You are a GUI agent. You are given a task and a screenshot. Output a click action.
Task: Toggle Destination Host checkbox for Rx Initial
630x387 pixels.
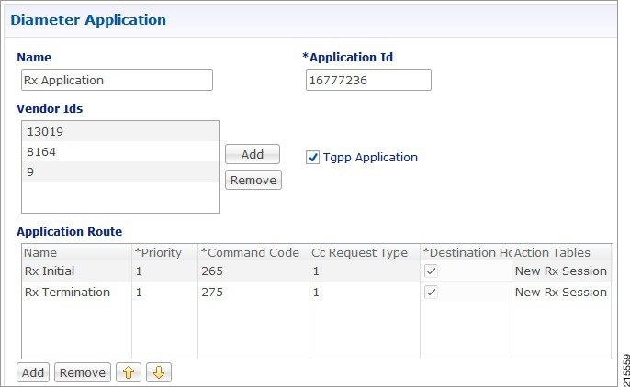coord(431,271)
